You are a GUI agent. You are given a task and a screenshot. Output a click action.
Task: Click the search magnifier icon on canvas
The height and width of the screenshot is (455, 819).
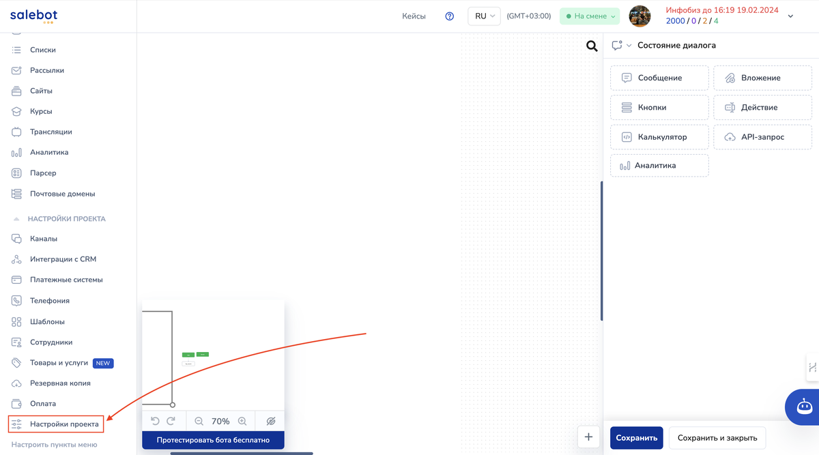point(592,46)
